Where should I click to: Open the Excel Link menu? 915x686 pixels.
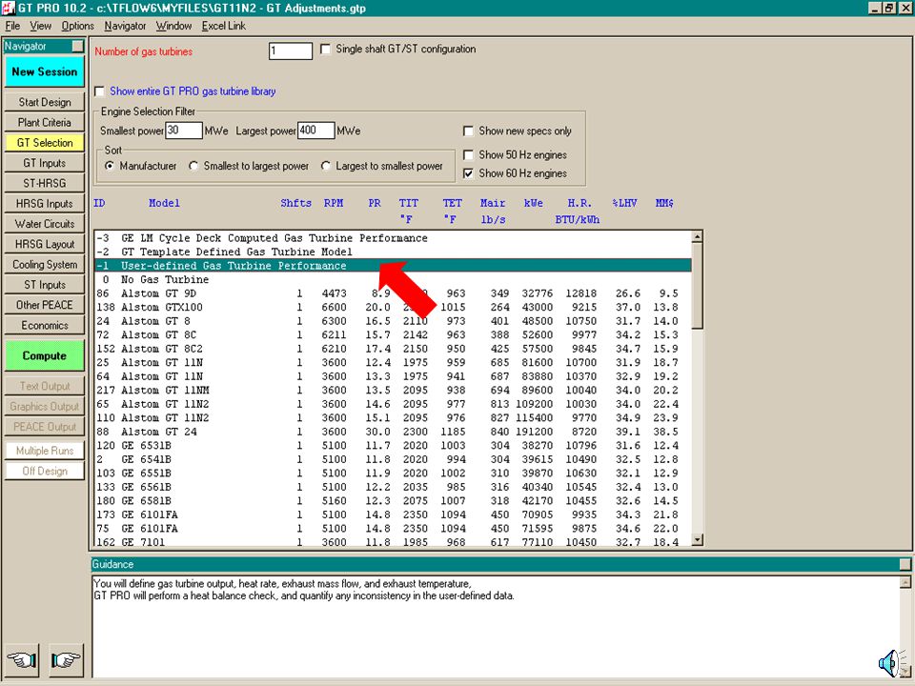coord(223,26)
